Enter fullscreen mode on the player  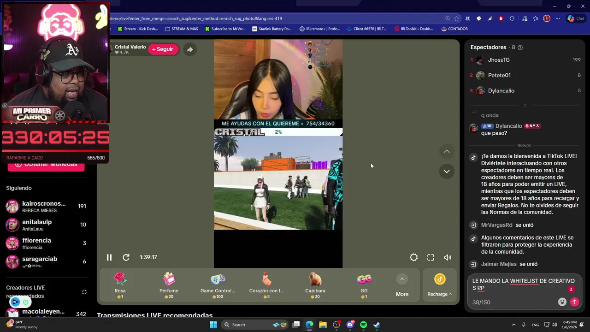[431, 257]
